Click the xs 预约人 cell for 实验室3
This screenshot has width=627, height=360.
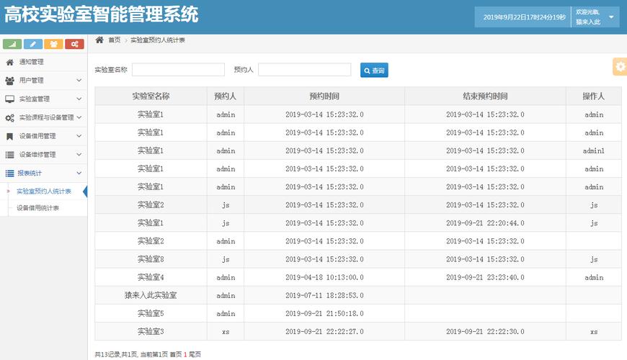pos(226,331)
